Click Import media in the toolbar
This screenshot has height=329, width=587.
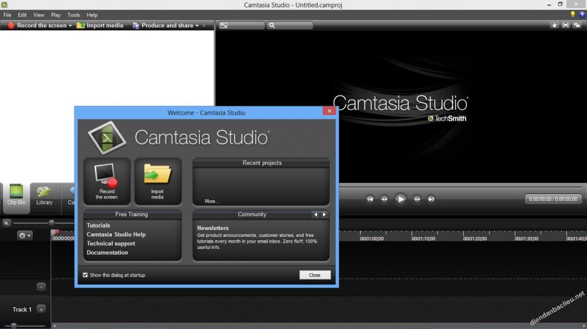click(100, 25)
